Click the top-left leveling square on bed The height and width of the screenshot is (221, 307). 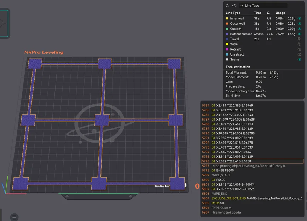[35, 64]
